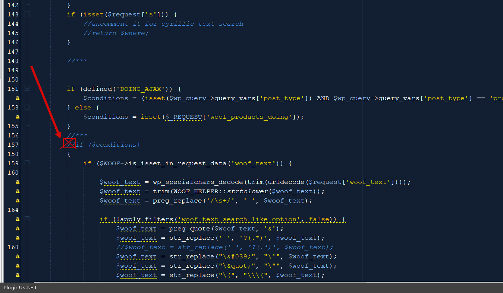
Task: Click warning icon on the apply_filters line
Action: point(18,219)
